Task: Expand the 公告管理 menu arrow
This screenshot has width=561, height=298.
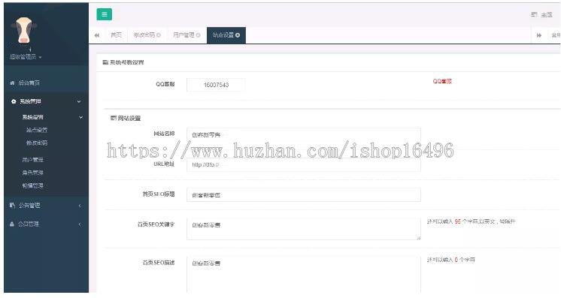Action: 80,206
